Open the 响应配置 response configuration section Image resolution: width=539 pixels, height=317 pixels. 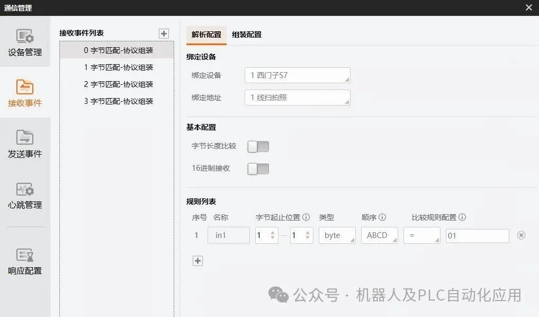tap(25, 261)
